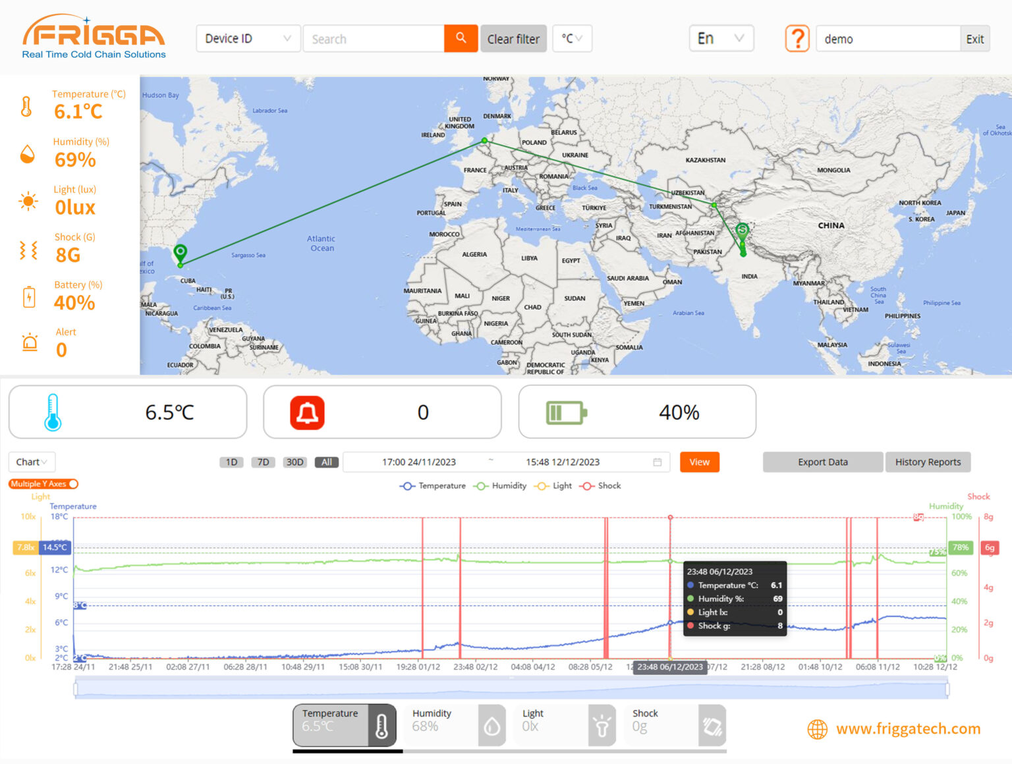1012x764 pixels.
Task: Open the Device ID dropdown
Action: pos(248,39)
